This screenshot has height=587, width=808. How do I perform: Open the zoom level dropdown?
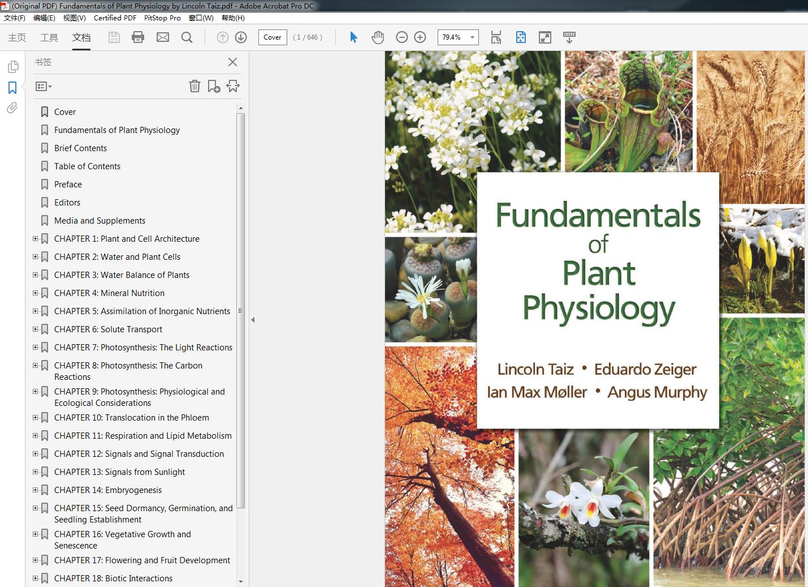472,37
